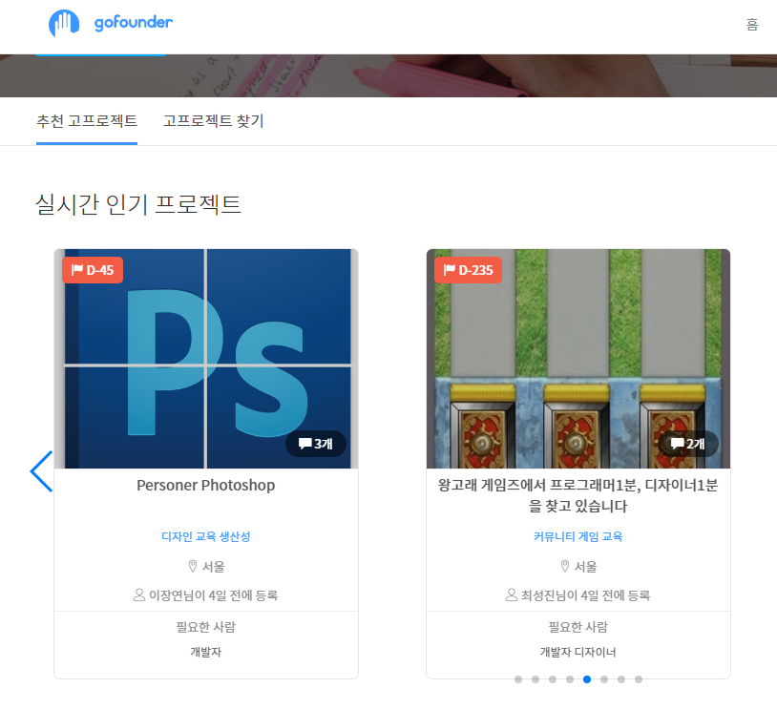
Task: Switch to the 고프로젝트 찾기 tab
Action: (x=213, y=121)
